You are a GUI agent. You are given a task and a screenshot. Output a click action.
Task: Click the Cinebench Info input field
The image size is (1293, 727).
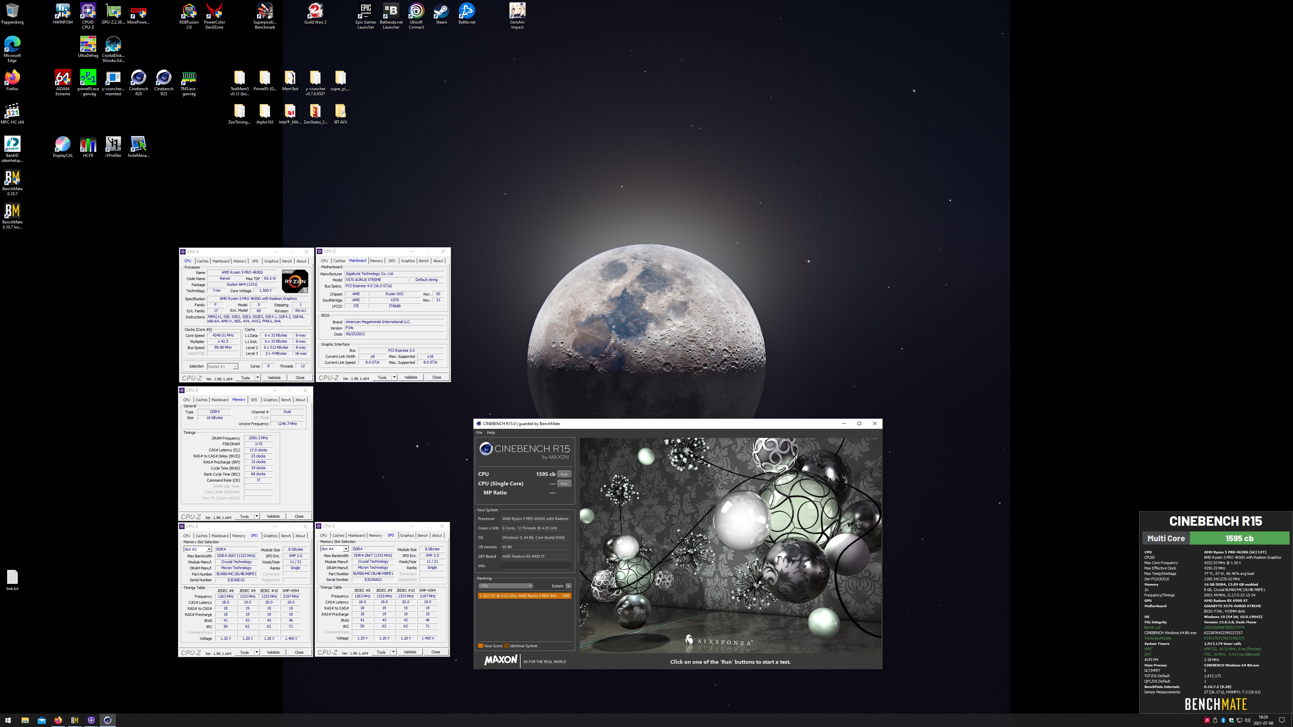click(536, 565)
